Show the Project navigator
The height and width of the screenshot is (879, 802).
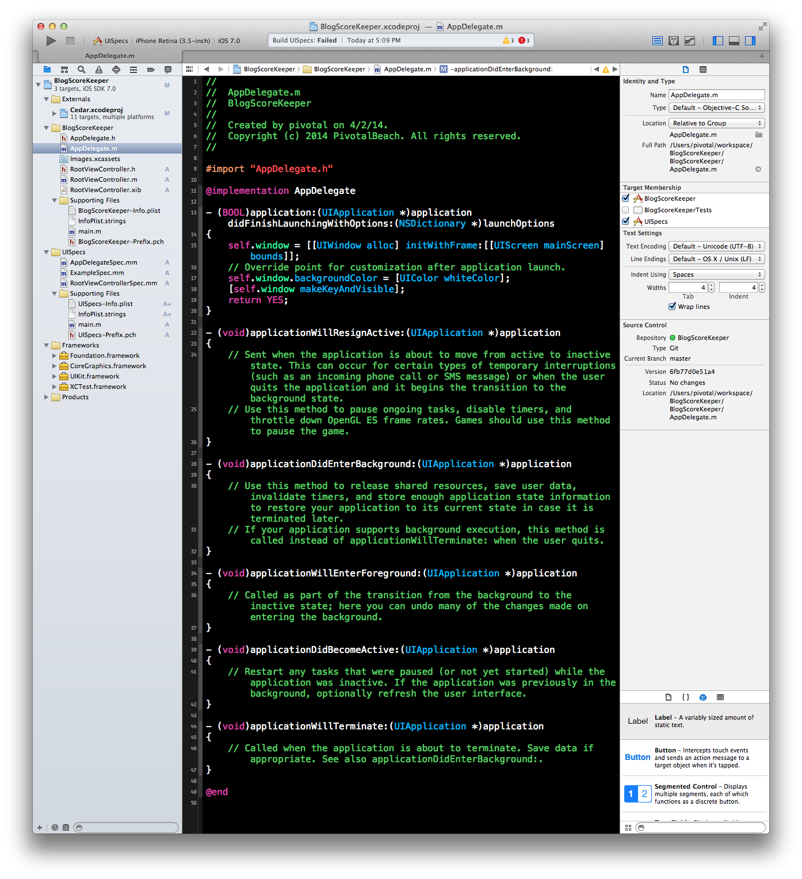tap(47, 70)
